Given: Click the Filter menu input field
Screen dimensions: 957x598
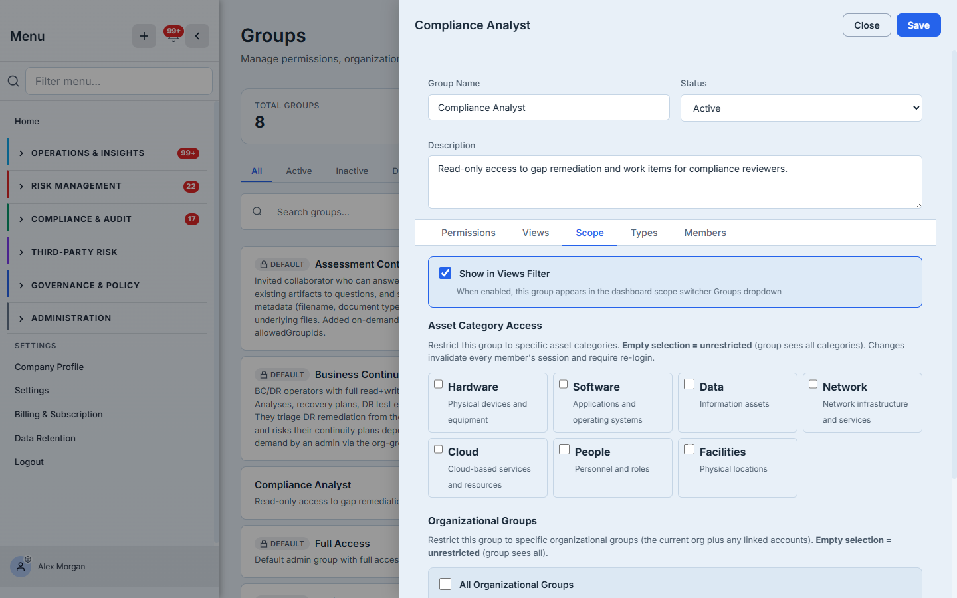Looking at the screenshot, I should (119, 81).
